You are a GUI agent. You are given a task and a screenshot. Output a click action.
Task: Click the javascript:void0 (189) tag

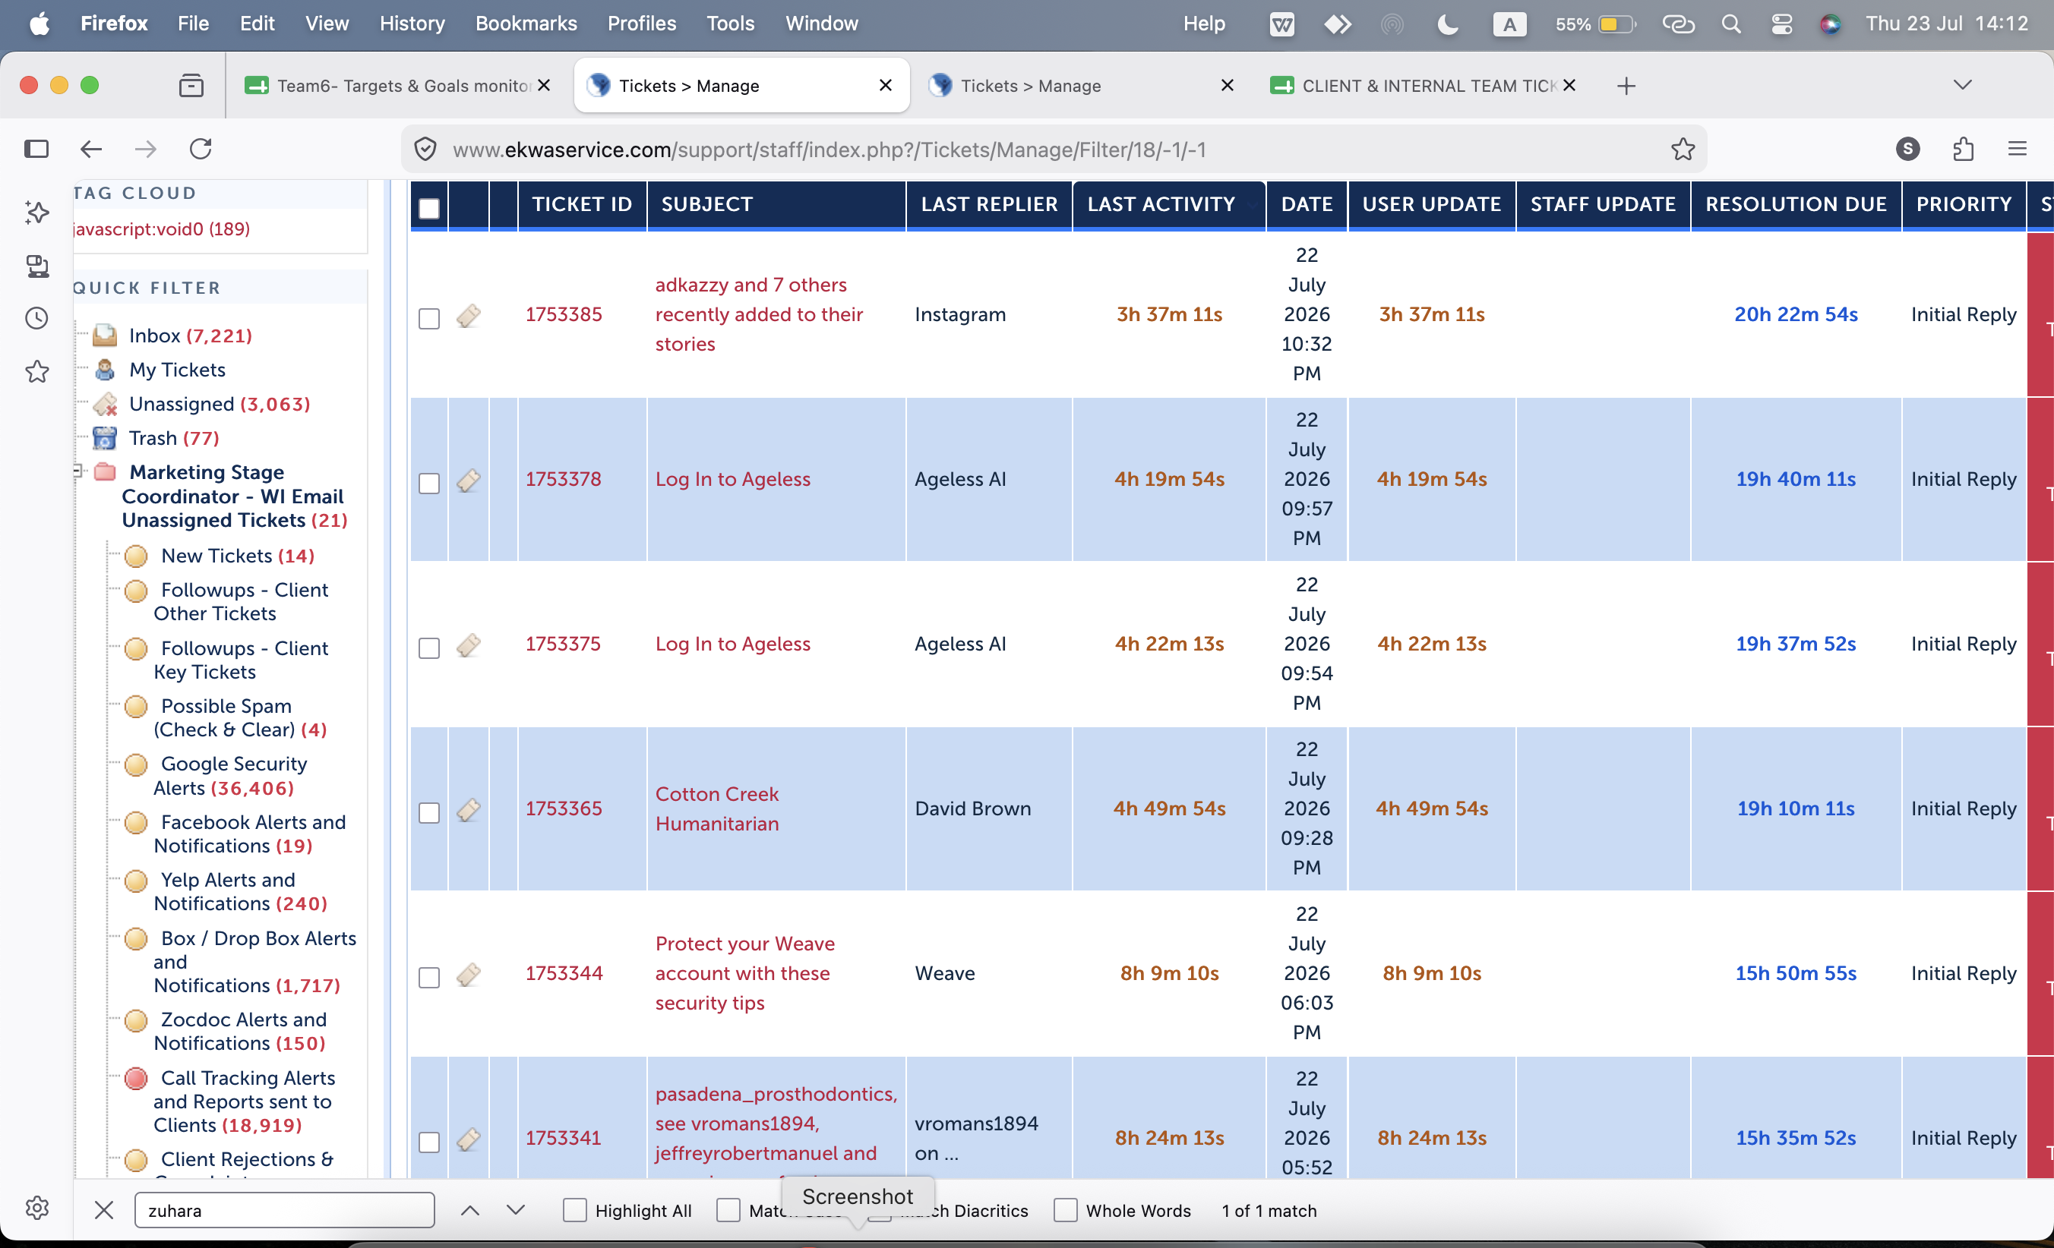tap(162, 228)
